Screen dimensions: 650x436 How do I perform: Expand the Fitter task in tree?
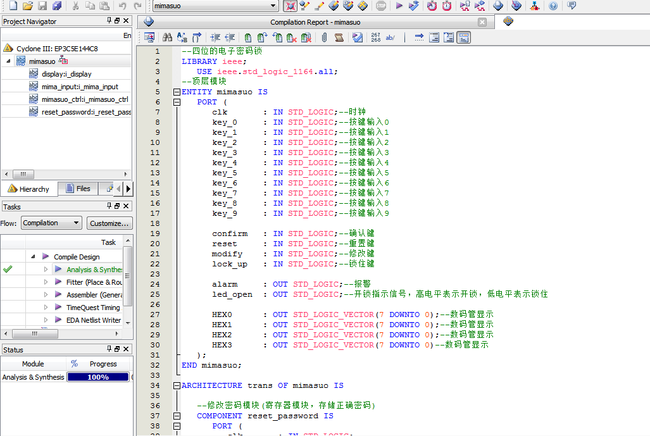point(46,282)
